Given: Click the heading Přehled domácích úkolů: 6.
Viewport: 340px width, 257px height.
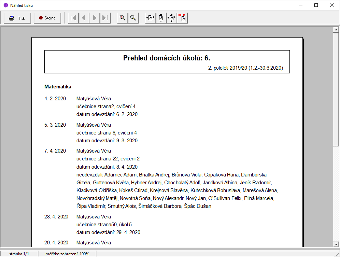Looking at the screenshot, I should [x=167, y=58].
